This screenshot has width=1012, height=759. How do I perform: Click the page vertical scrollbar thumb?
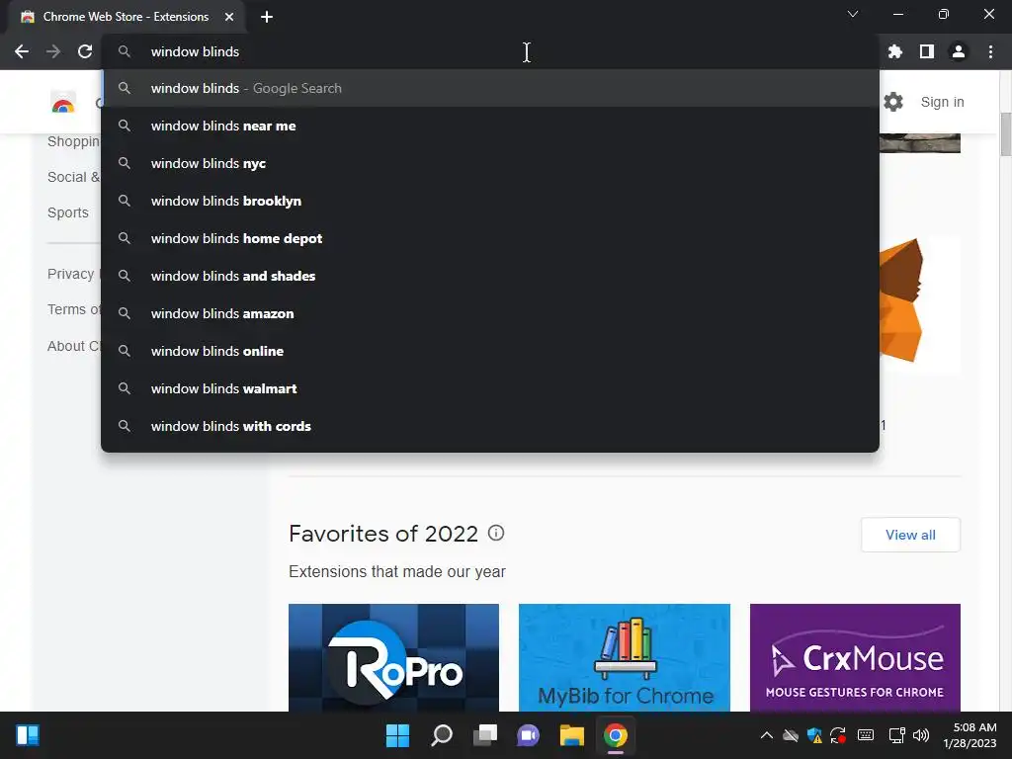1005,133
